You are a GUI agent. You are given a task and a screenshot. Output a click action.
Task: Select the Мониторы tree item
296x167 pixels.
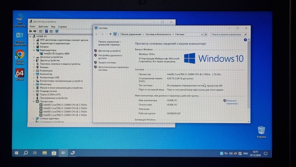coord(46,84)
